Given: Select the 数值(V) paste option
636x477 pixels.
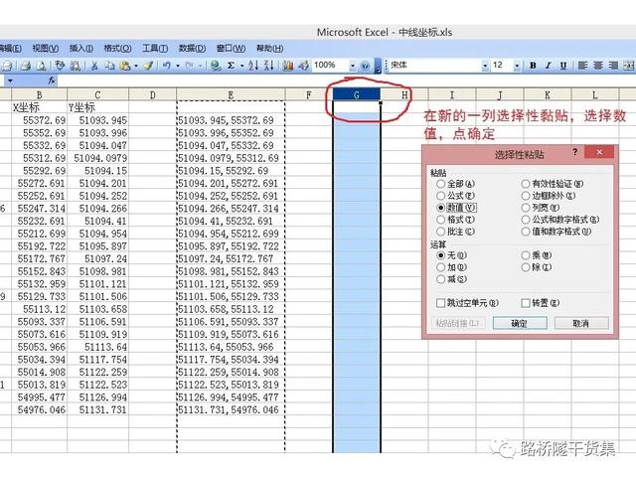Looking at the screenshot, I should pos(457,208).
